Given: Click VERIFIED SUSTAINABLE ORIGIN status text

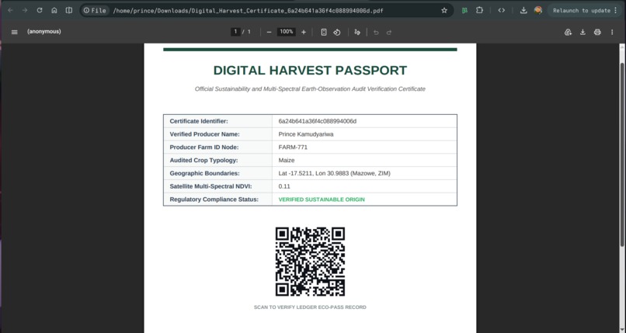Looking at the screenshot, I should point(322,199).
